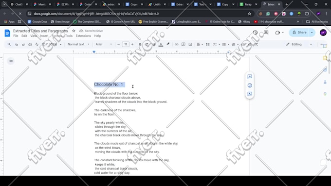331x186 pixels.
Task: Open the Share options dropdown arrow
Action: pyautogui.click(x=312, y=33)
